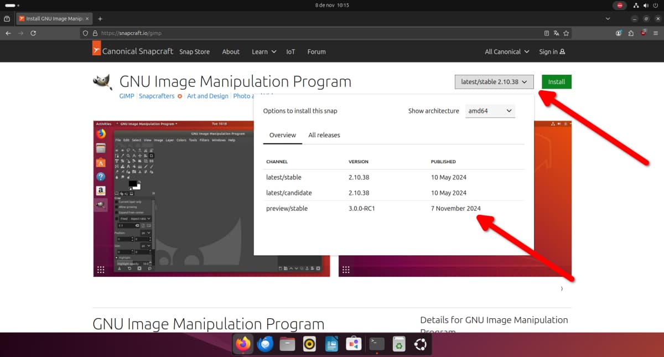
Task: Launch Rhythmbox from the dock
Action: point(310,344)
